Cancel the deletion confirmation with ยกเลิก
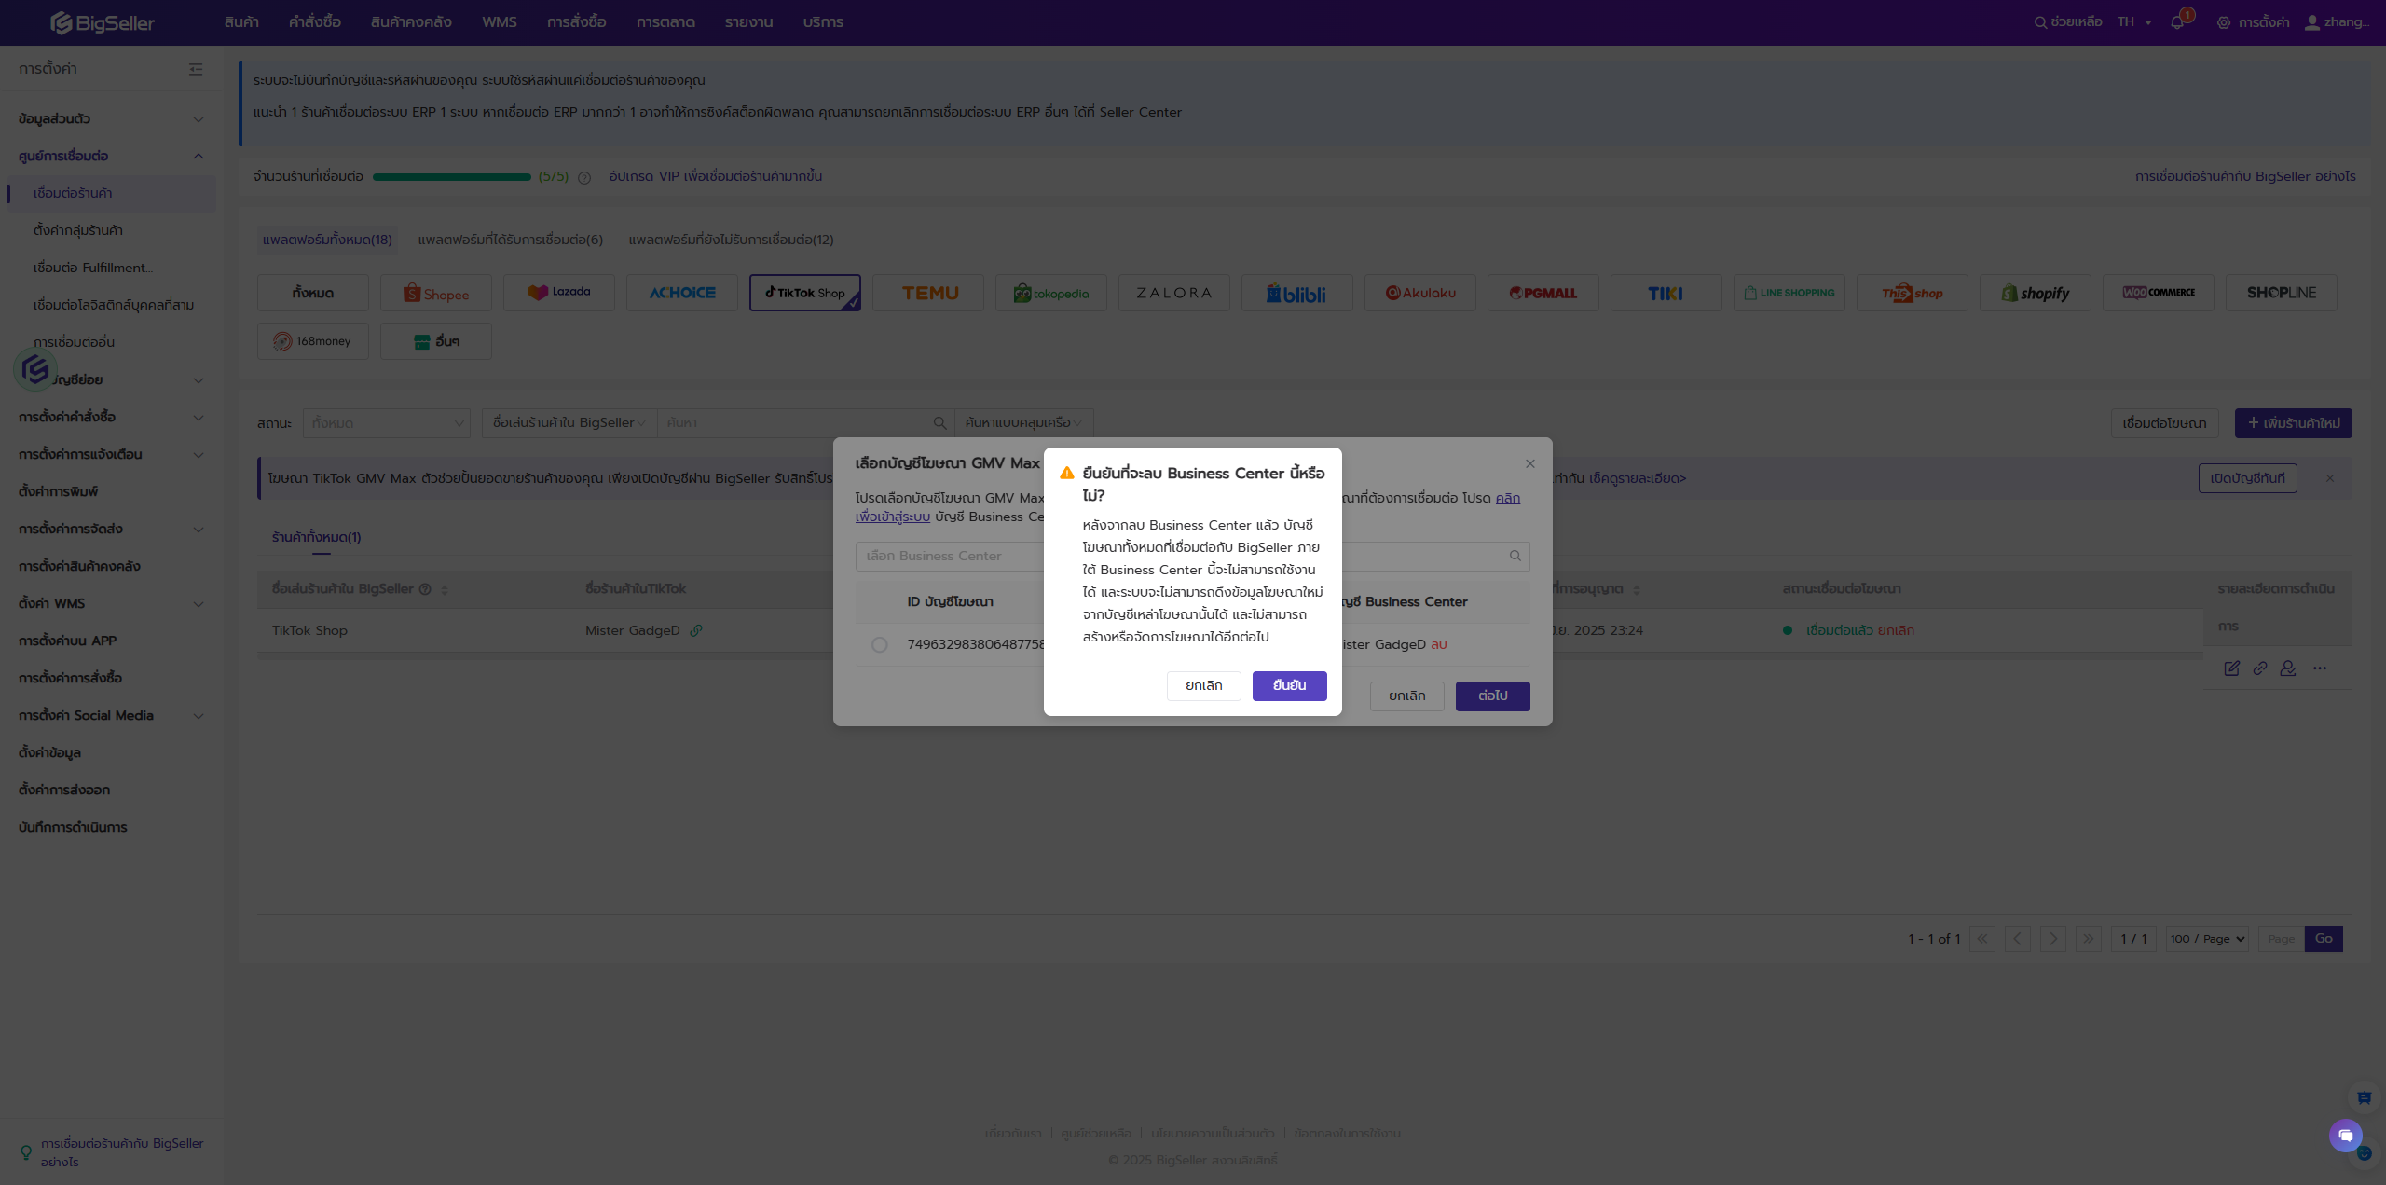This screenshot has height=1185, width=2386. tap(1203, 685)
